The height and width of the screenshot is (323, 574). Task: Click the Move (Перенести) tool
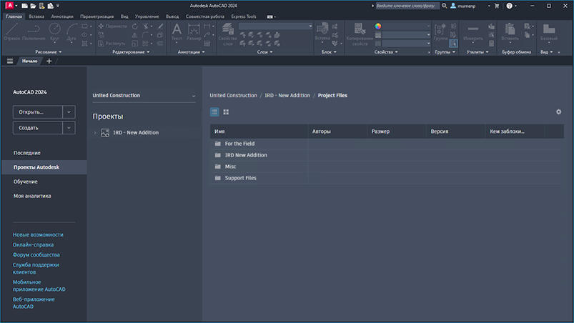coord(112,26)
